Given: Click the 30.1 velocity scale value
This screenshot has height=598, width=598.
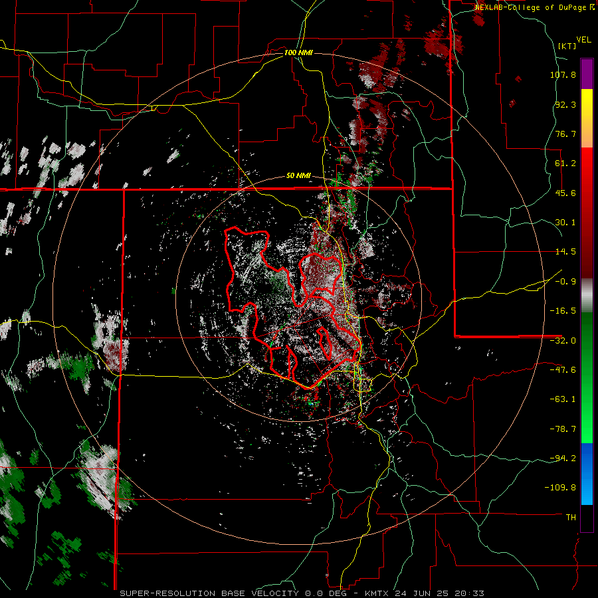Looking at the screenshot, I should pyautogui.click(x=565, y=223).
